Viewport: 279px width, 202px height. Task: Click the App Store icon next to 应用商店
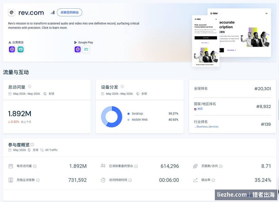[10, 42]
